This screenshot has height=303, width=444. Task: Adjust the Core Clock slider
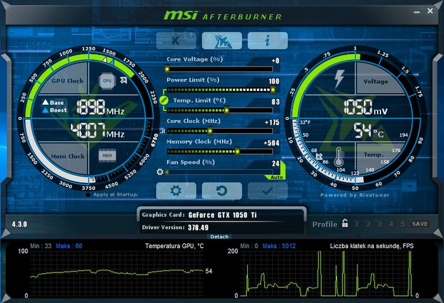tap(220, 131)
